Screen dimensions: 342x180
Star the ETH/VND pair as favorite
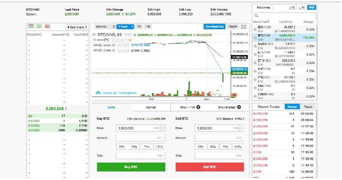pyautogui.click(x=255, y=62)
